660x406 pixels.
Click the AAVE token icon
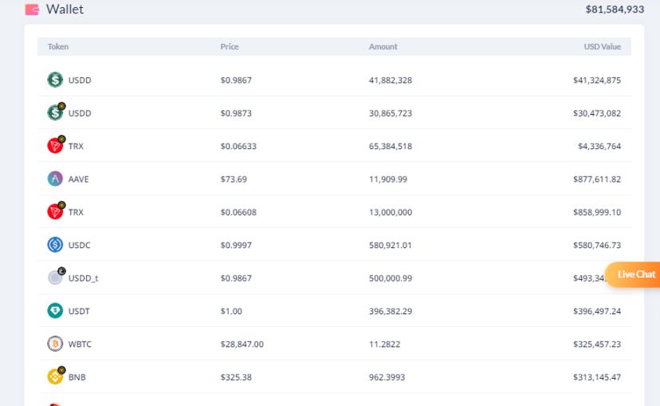click(55, 179)
